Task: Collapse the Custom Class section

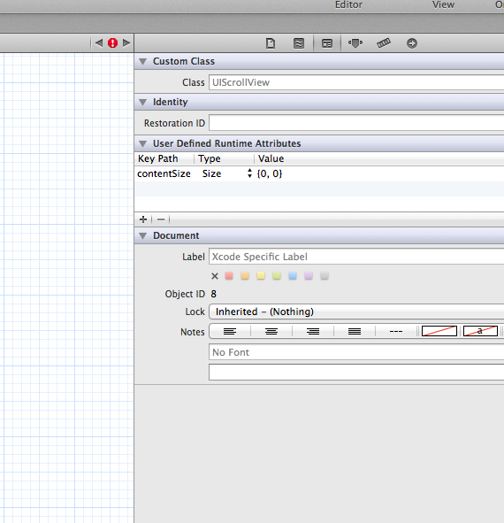Action: pos(143,61)
